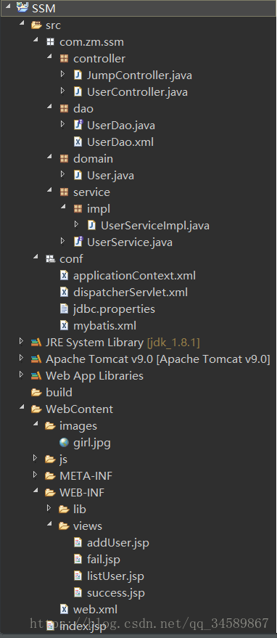Expand UserService.java node
This screenshot has width=277, height=638.
[x=62, y=241]
